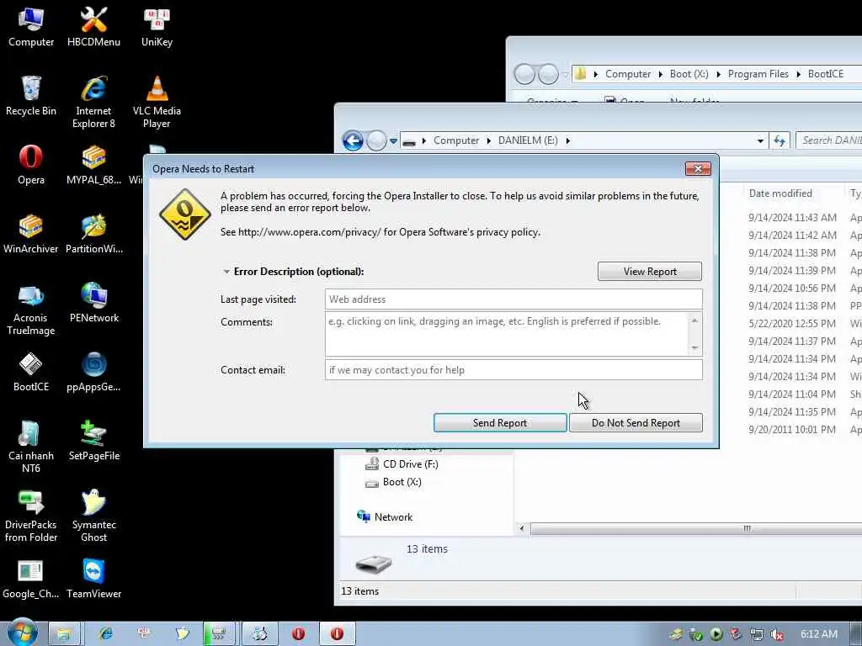Click the View Report button
Screen dimensions: 862x646
point(650,272)
